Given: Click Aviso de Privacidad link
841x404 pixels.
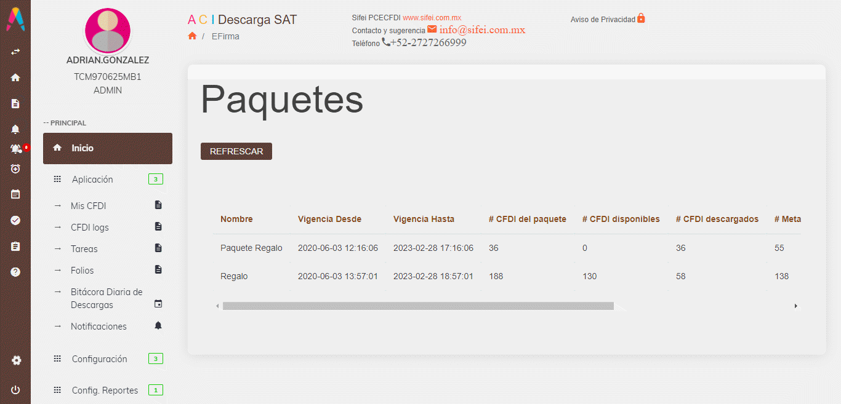Looking at the screenshot, I should (x=603, y=20).
